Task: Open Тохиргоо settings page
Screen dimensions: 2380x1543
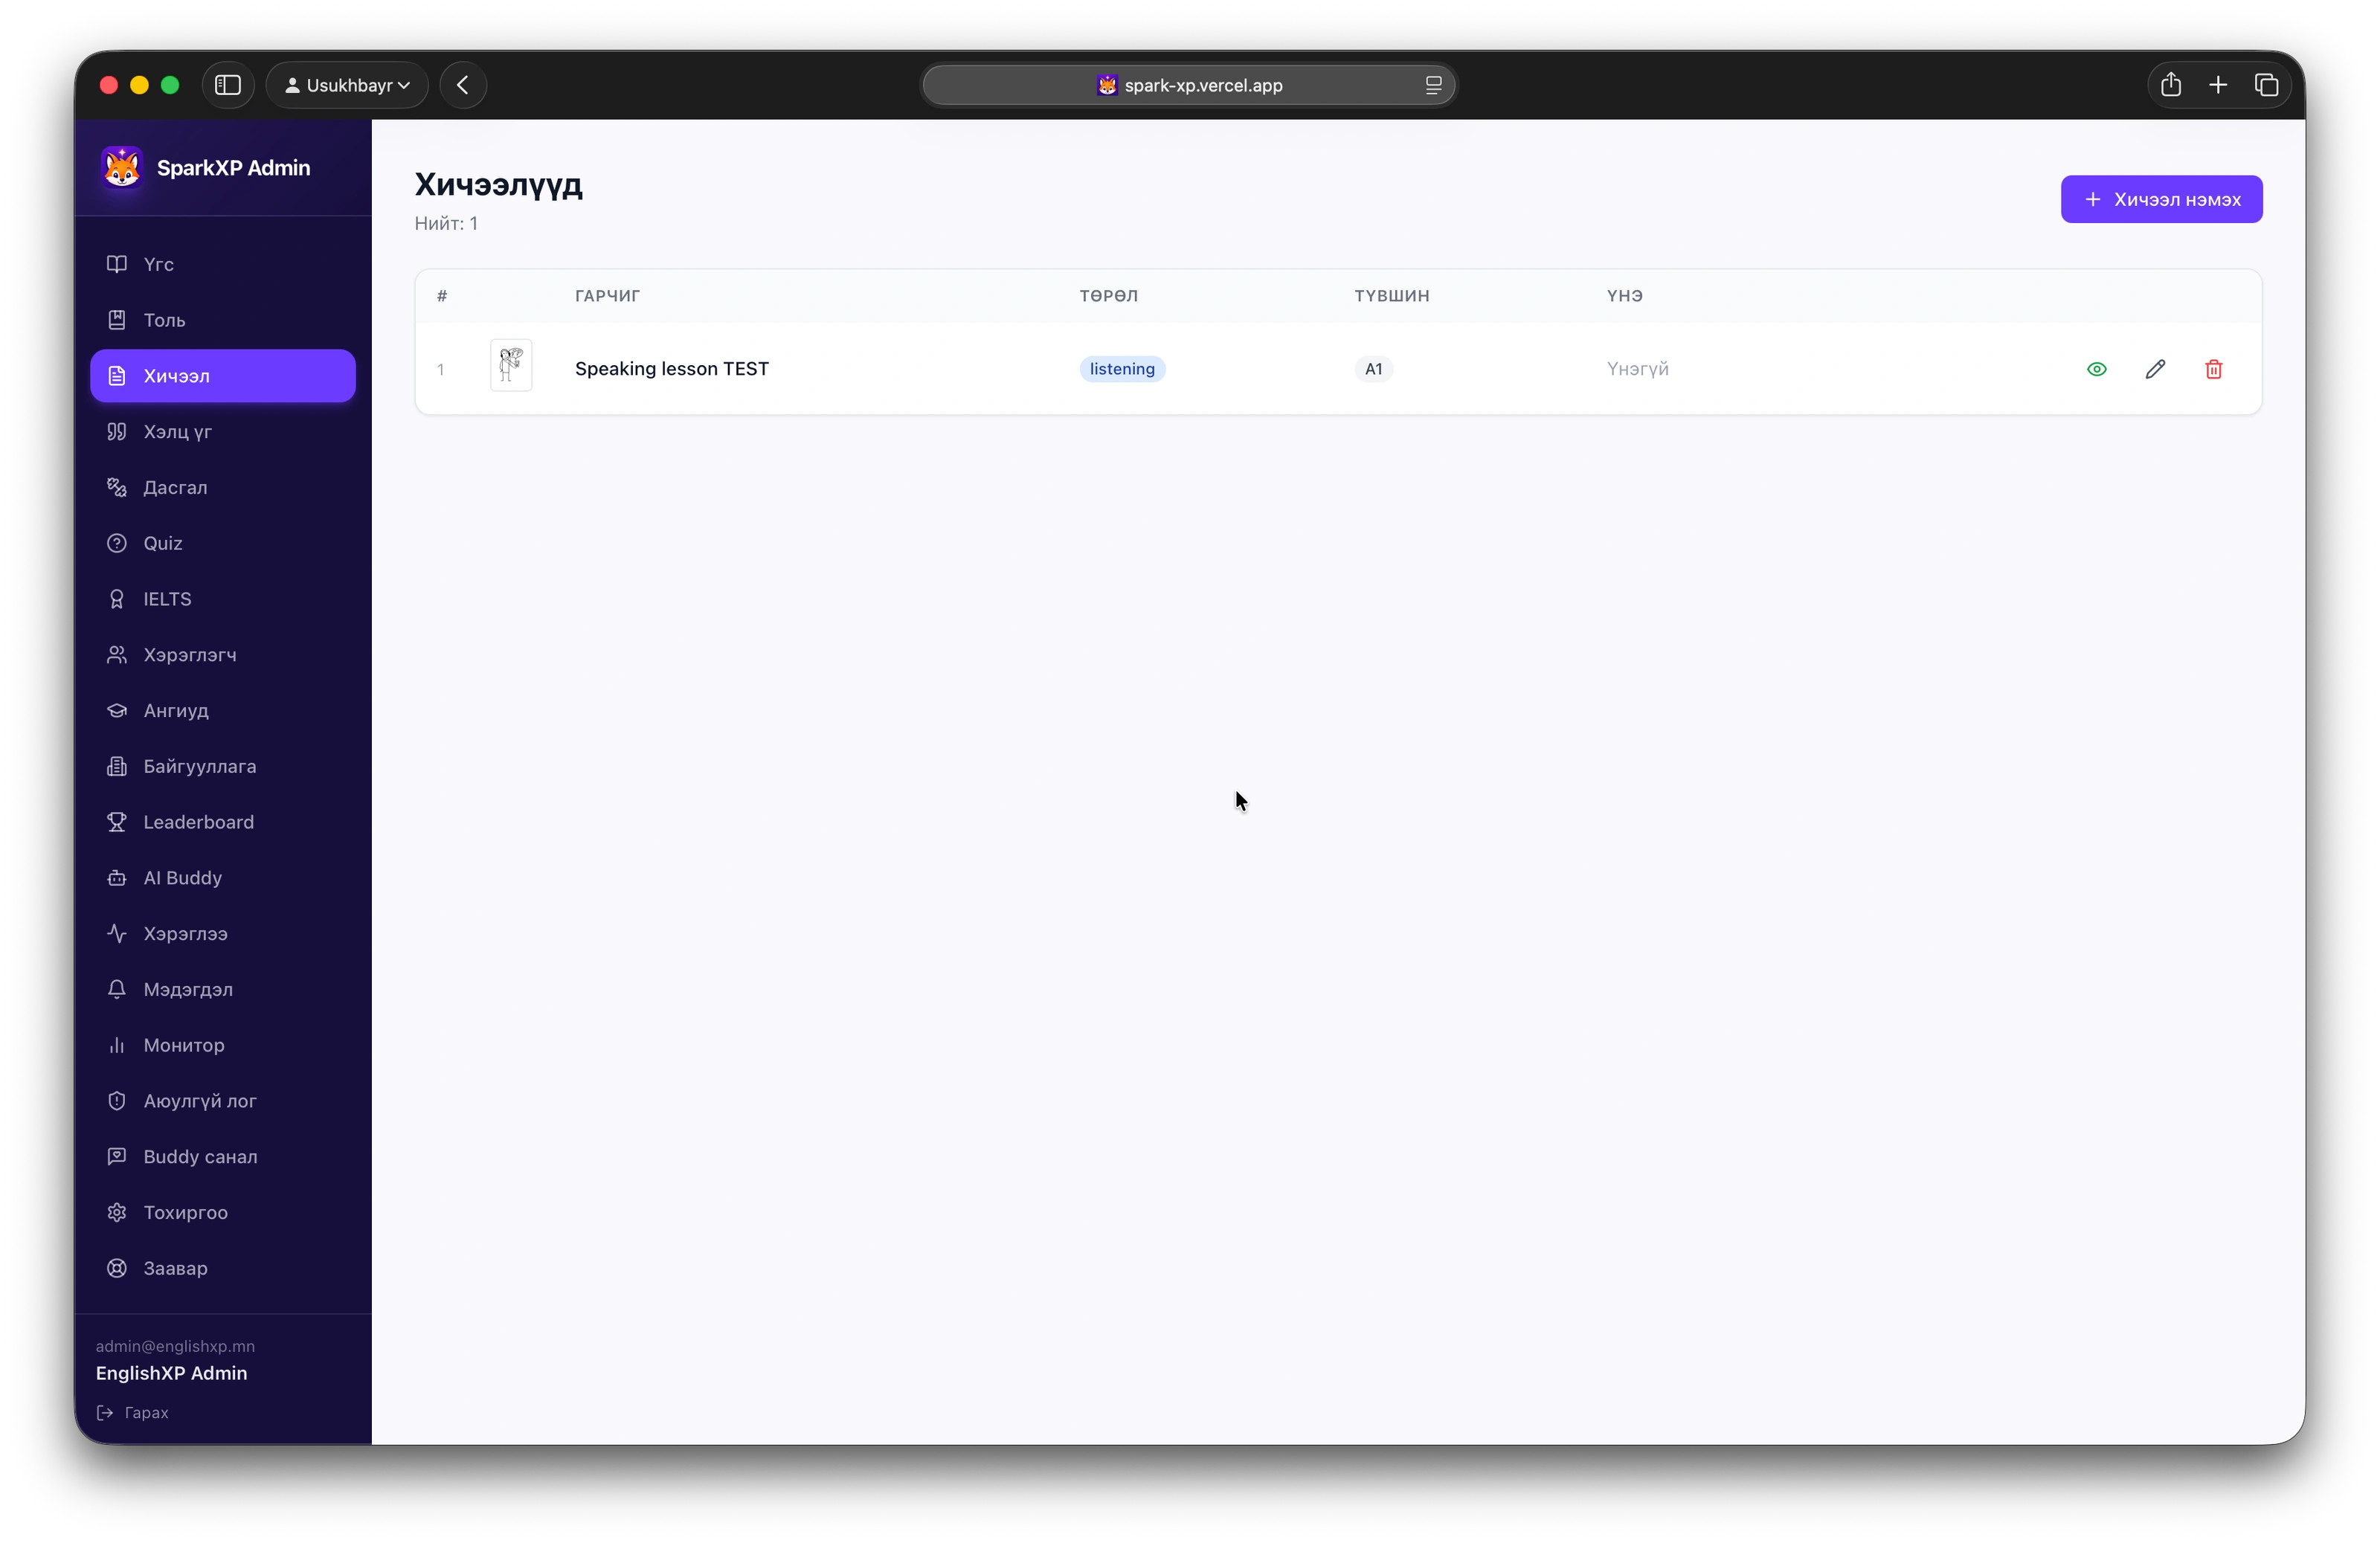Action: [x=222, y=1212]
